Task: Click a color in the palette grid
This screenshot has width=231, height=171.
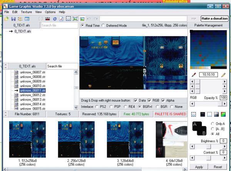Action: pyautogui.click(x=208, y=49)
